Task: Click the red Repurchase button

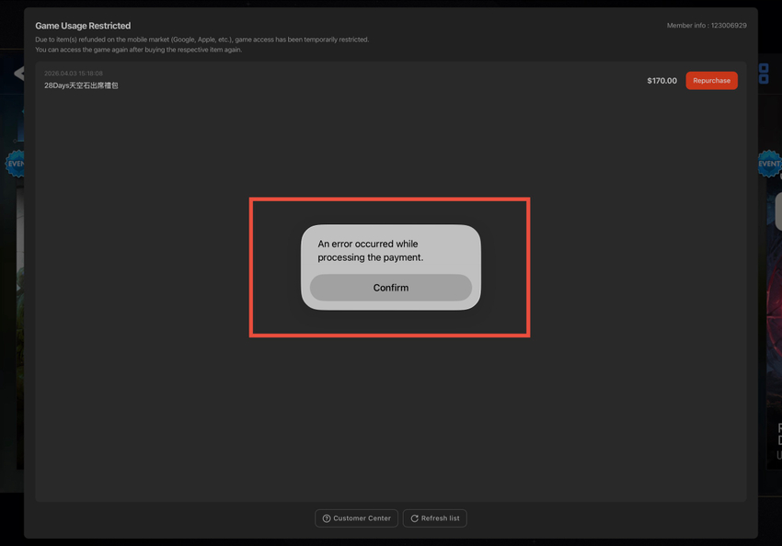Action: click(x=711, y=81)
